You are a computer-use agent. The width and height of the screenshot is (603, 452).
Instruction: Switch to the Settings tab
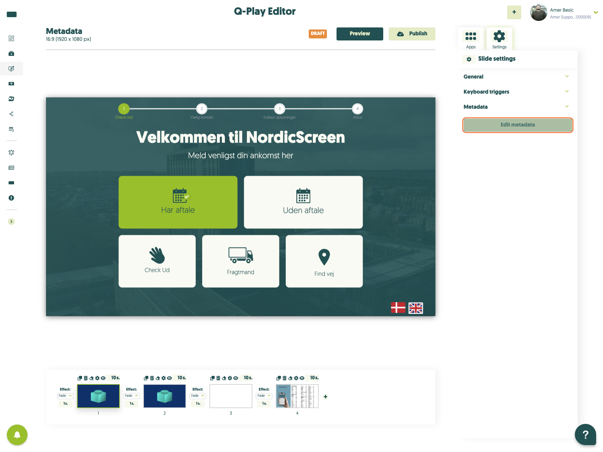499,39
